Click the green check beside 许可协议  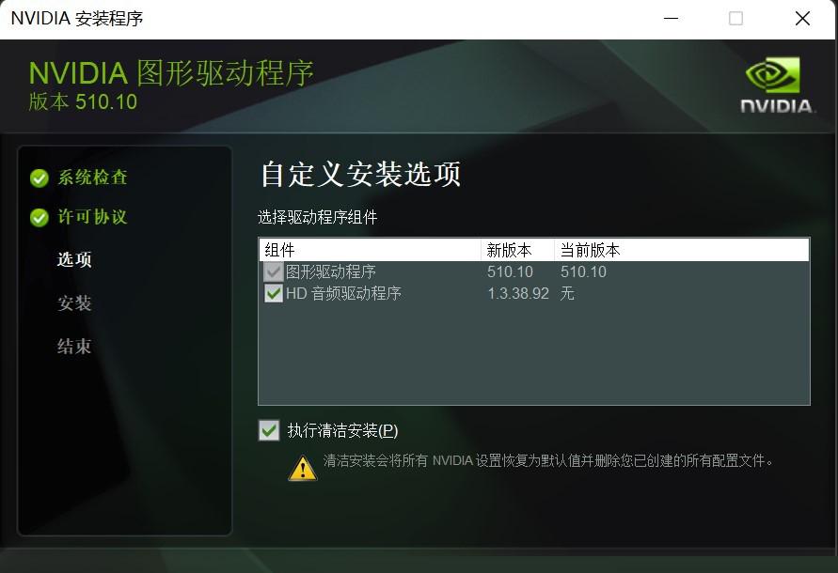tap(39, 217)
